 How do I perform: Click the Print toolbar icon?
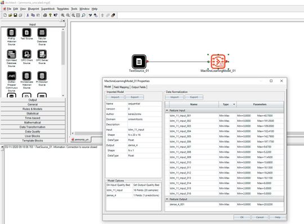click(45, 15)
